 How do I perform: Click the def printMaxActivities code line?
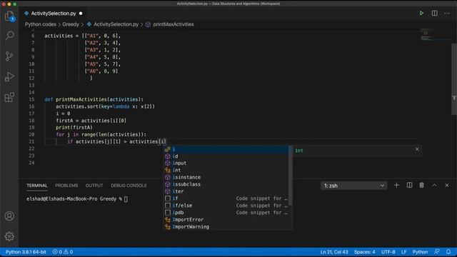point(94,99)
